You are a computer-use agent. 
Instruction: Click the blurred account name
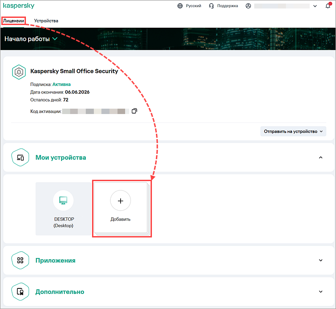coord(282,6)
